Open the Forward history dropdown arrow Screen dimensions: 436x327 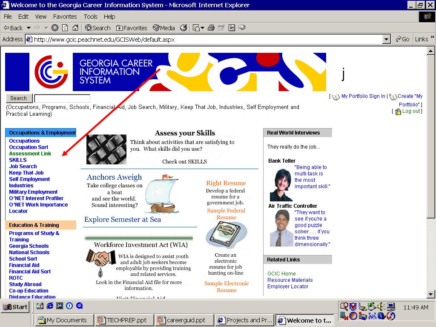coord(46,28)
